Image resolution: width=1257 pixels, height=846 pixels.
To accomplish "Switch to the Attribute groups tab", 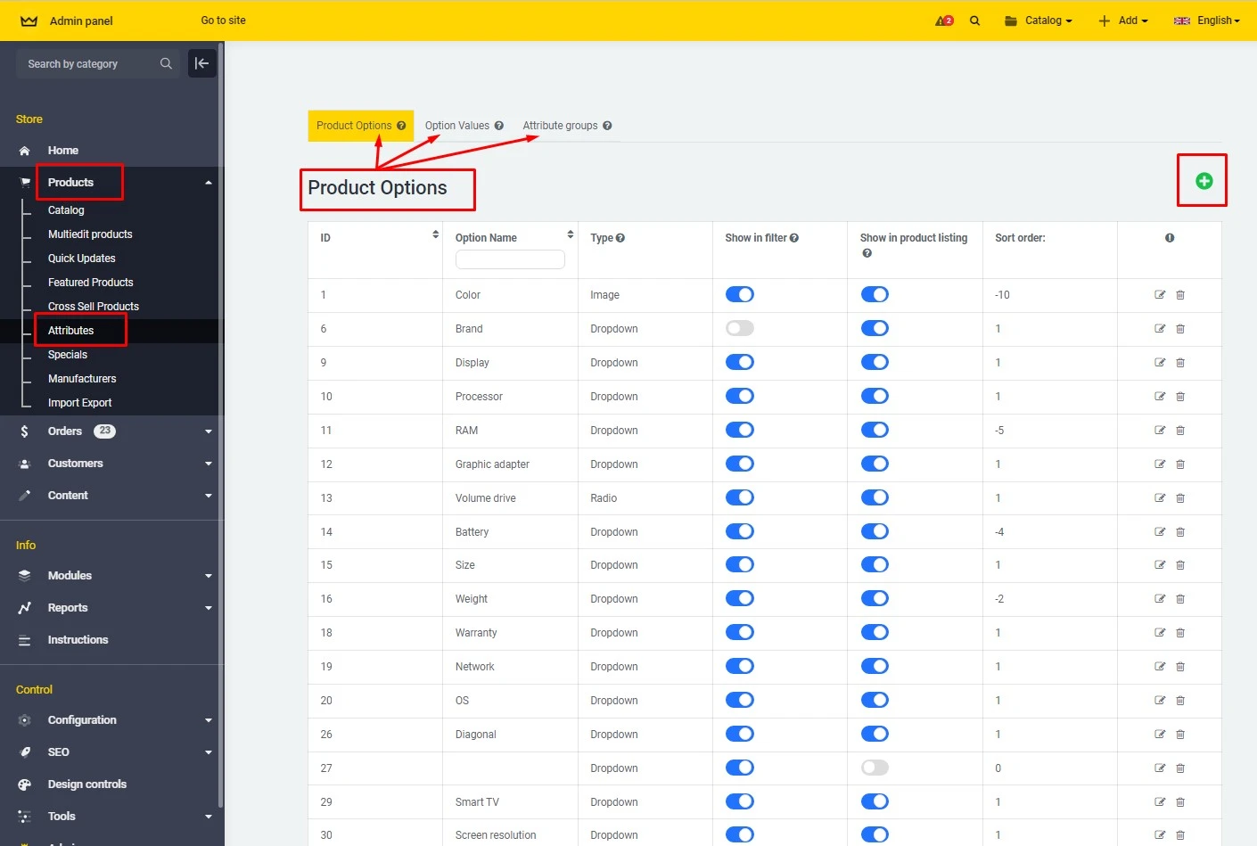I will pos(559,125).
